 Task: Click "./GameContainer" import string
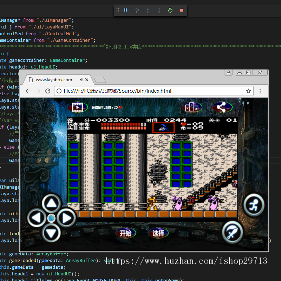(70, 40)
